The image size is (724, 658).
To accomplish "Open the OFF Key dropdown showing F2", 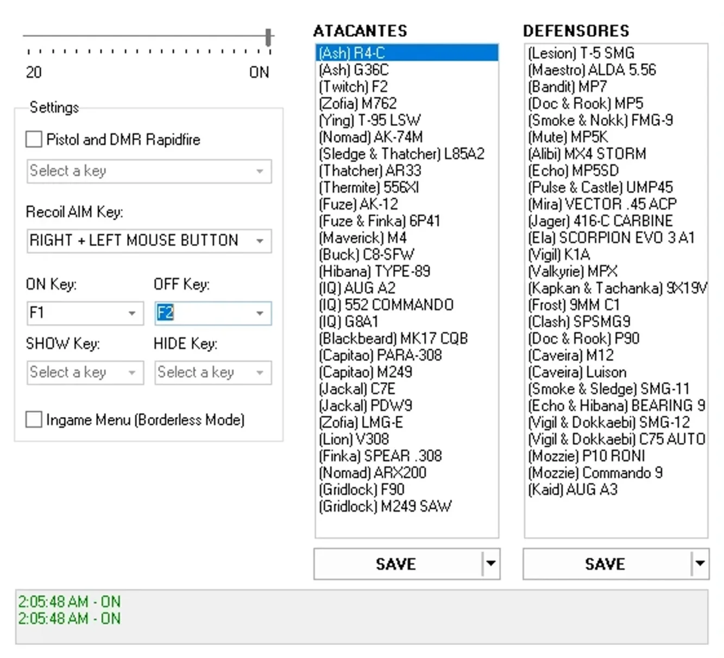I will pyautogui.click(x=213, y=313).
